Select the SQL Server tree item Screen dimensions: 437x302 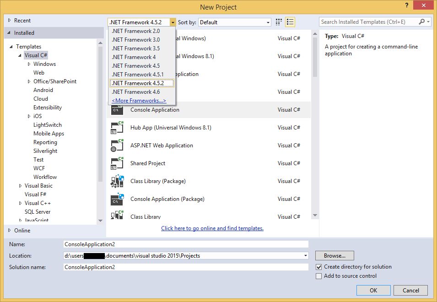tap(38, 212)
